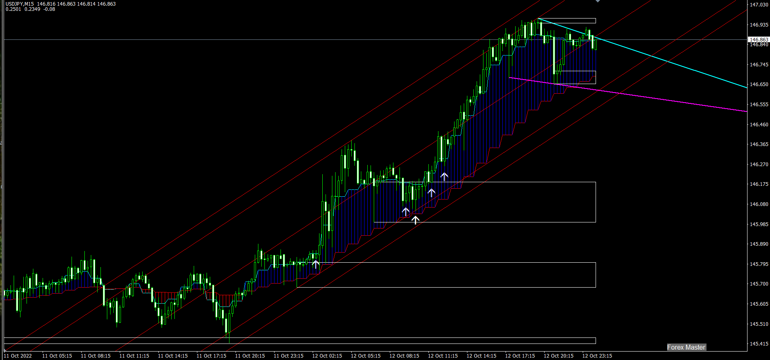
Task: Click the 11 Oct 14:15 time label
Action: [x=173, y=356]
